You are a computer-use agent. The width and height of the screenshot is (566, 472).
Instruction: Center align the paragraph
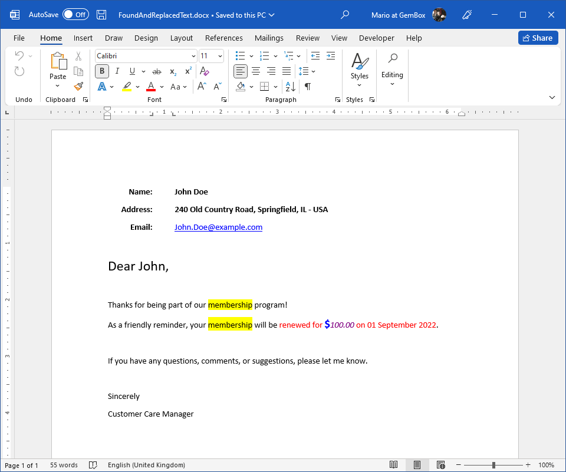coord(256,71)
